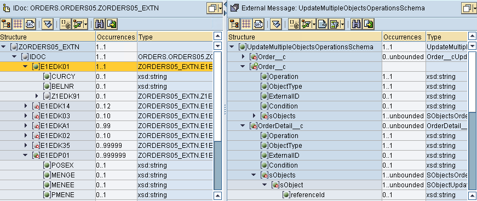
Task: Click Structure column header in External Message pane
Action: pyautogui.click(x=305, y=37)
